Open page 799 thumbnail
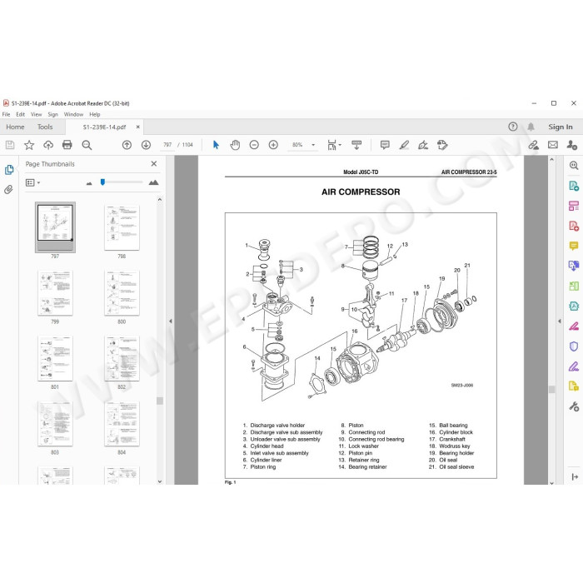This screenshot has width=583, height=583. [x=55, y=293]
